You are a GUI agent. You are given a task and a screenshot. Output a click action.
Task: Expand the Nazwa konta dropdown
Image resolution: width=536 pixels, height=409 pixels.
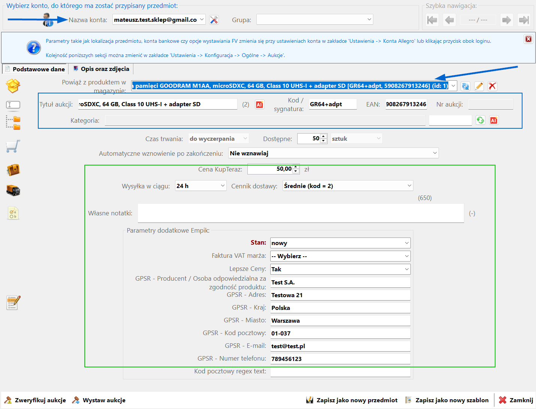click(202, 20)
